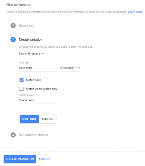The height and width of the screenshot is (166, 145).
Task: Click the arrow beside in headline 1
Action: pyautogui.click(x=79, y=68)
